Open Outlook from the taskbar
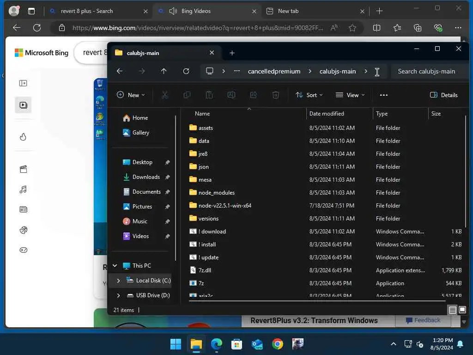The width and height of the screenshot is (473, 355). (x=257, y=344)
